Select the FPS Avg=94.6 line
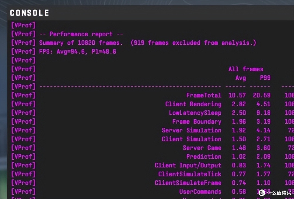 [78, 52]
